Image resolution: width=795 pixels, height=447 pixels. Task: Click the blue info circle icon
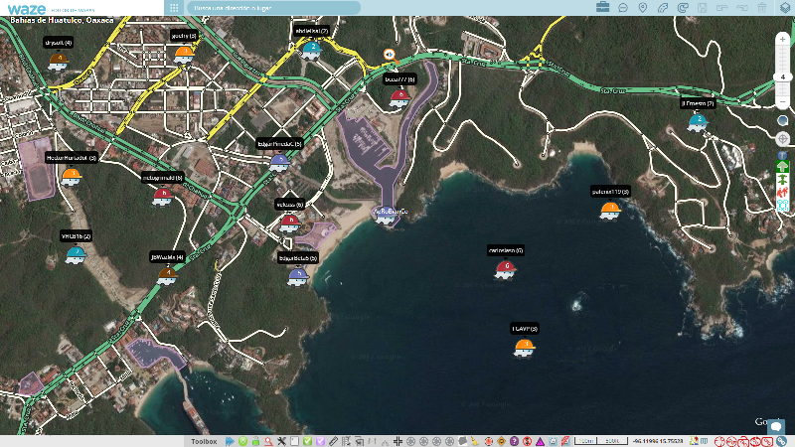pyautogui.click(x=782, y=156)
